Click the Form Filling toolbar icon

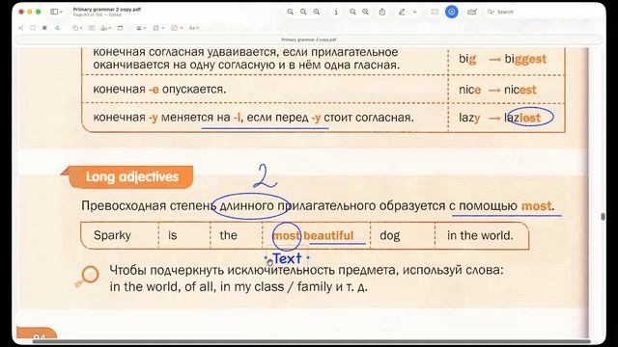pyautogui.click(x=472, y=12)
